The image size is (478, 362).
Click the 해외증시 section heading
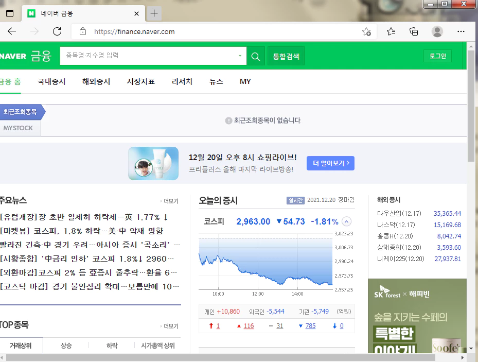[x=388, y=200]
